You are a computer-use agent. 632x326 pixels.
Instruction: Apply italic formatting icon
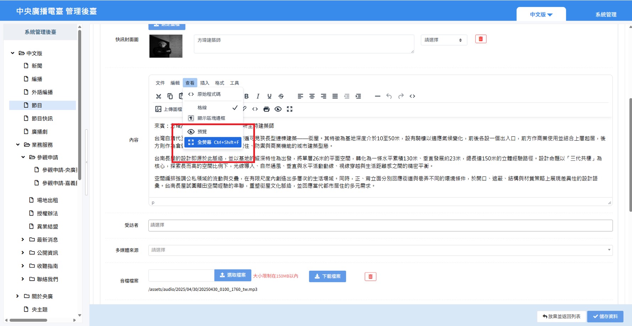pos(258,96)
